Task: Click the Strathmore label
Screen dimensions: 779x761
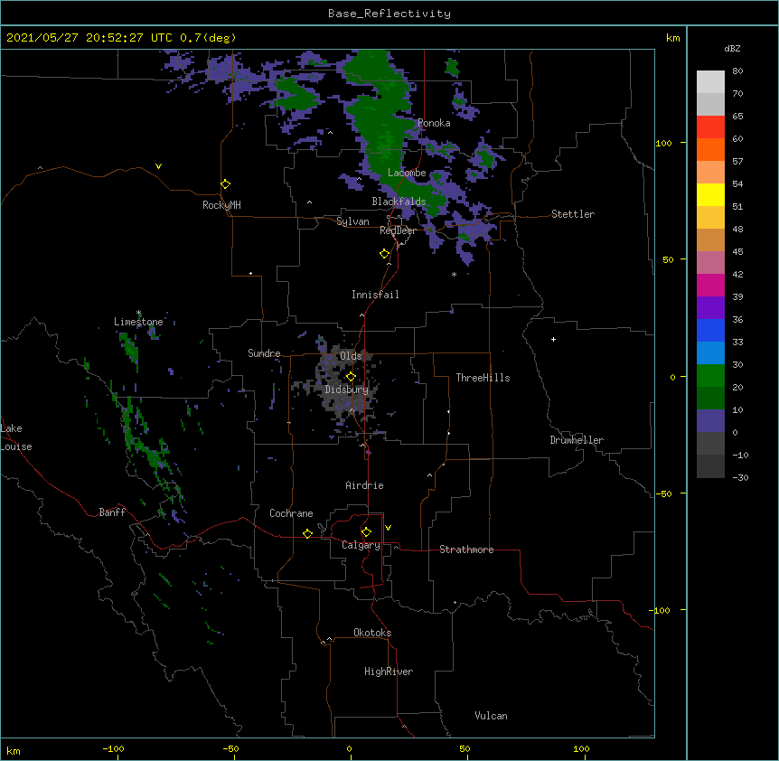Action: click(466, 550)
